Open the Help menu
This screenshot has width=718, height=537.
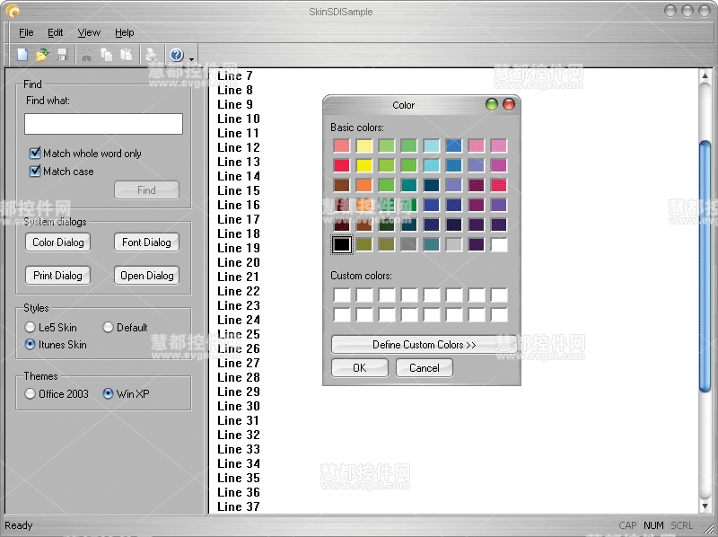tap(124, 32)
